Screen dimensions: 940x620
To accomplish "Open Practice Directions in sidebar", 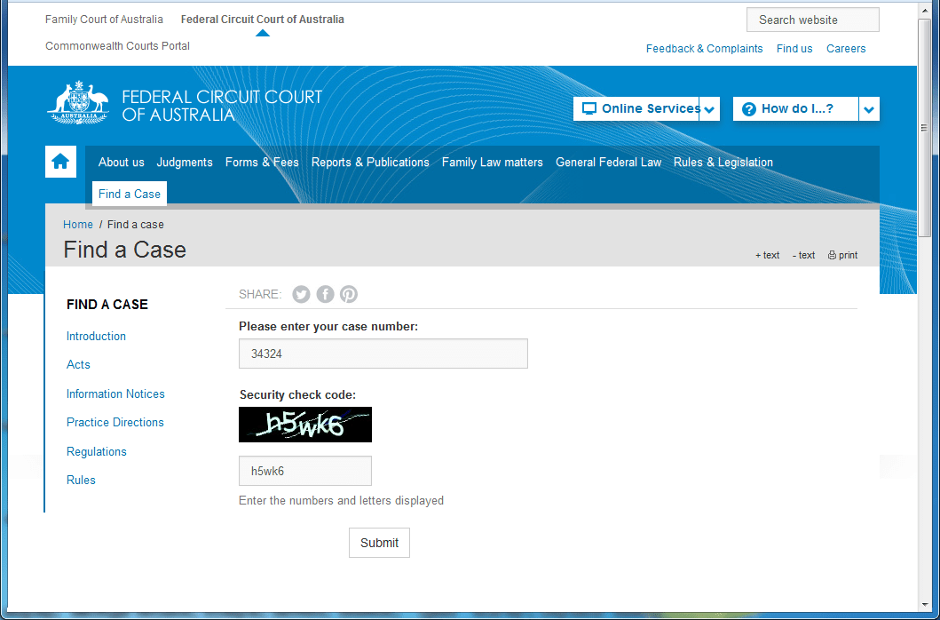I will click(x=115, y=422).
